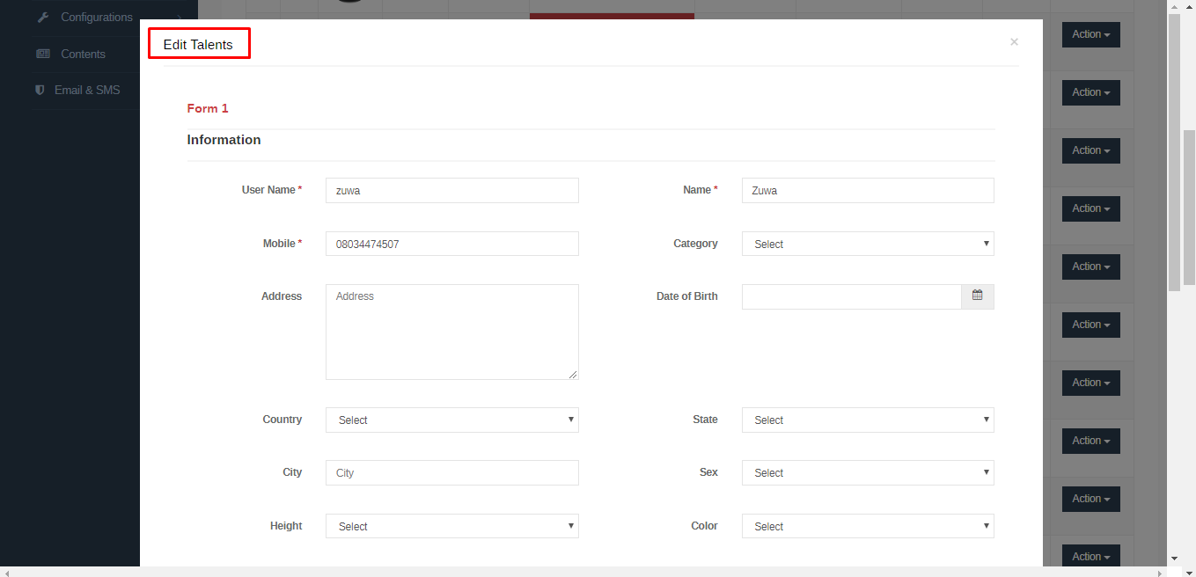Open the Sex dropdown

(868, 472)
